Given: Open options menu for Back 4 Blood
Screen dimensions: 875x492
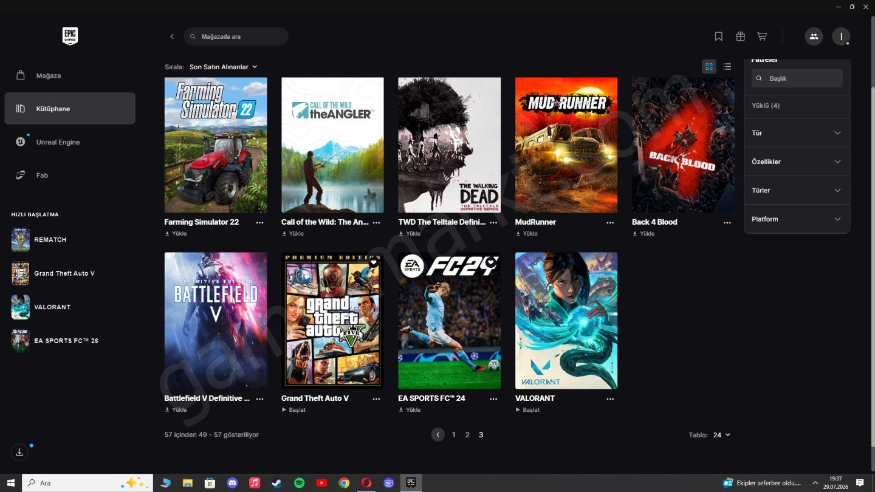Looking at the screenshot, I should (x=727, y=222).
